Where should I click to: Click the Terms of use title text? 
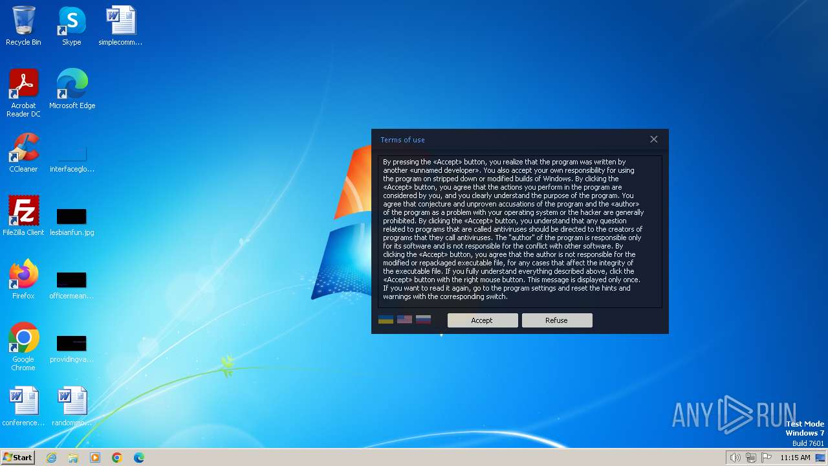pos(402,140)
